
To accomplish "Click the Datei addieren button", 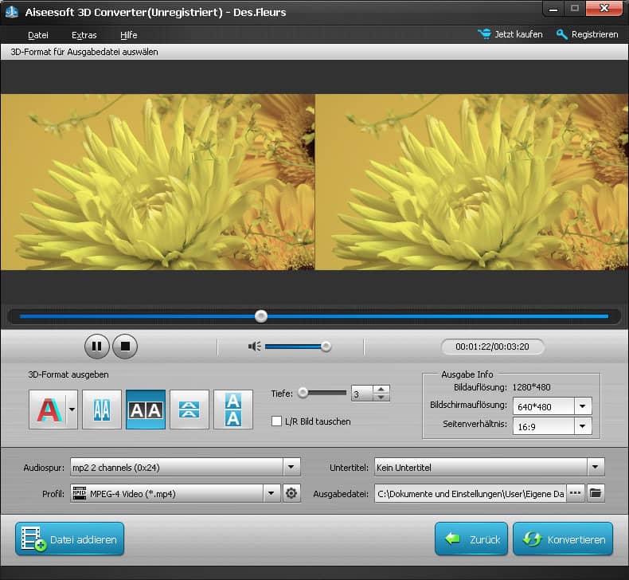I will [70, 539].
